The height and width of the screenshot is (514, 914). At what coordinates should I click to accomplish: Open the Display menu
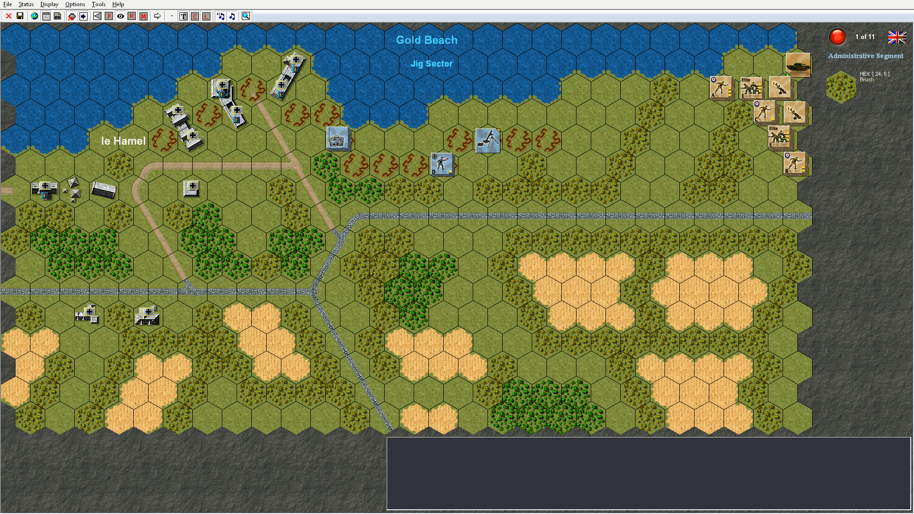click(49, 4)
